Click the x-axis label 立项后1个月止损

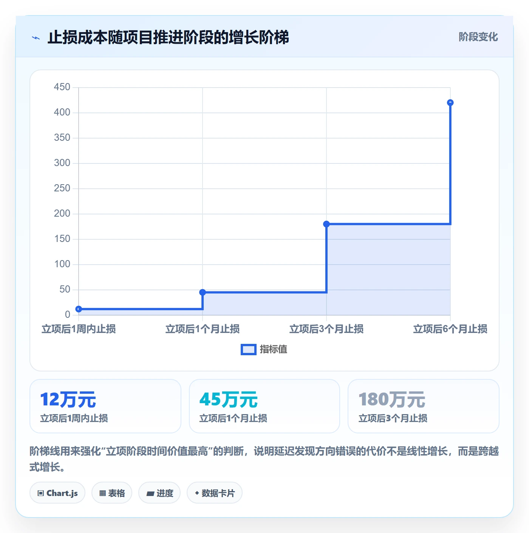(x=203, y=329)
